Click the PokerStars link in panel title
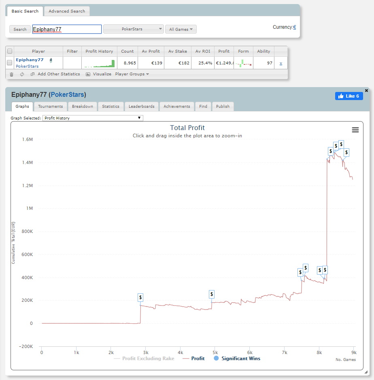Image resolution: width=374 pixels, height=380 pixels. point(67,94)
